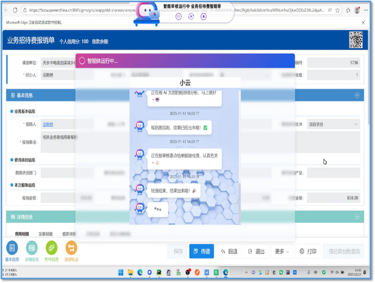Image resolution: width=375 pixels, height=283 pixels.
Task: Click the chat panel scrollbar
Action: pos(239,203)
